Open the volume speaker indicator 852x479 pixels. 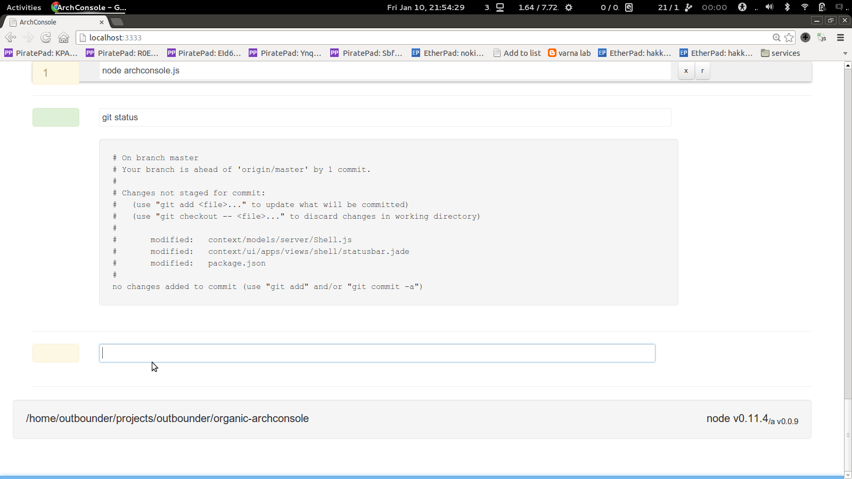tap(769, 7)
